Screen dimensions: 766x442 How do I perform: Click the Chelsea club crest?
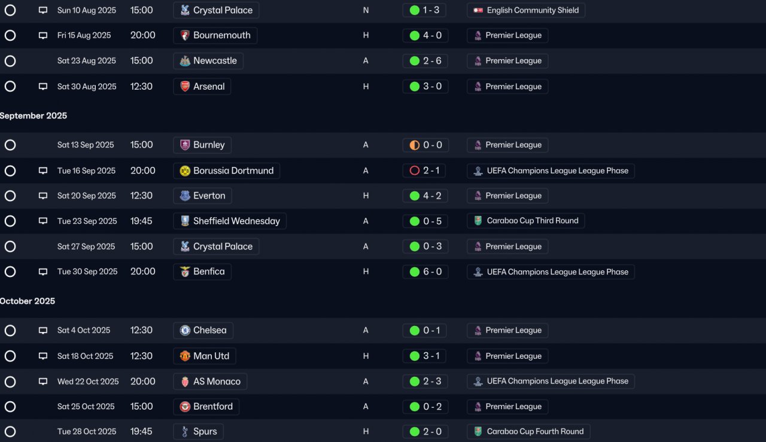pyautogui.click(x=185, y=330)
